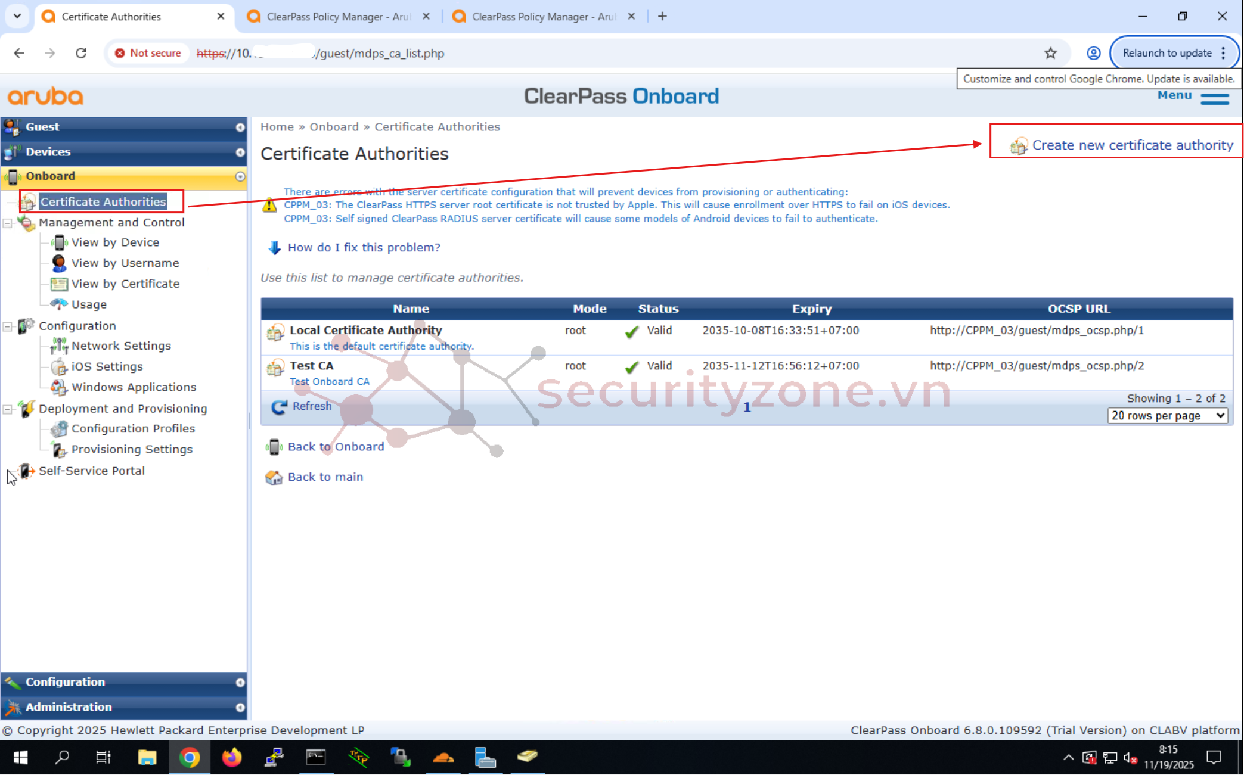Click the Back to main home icon
The image size is (1244, 775).
(x=274, y=477)
